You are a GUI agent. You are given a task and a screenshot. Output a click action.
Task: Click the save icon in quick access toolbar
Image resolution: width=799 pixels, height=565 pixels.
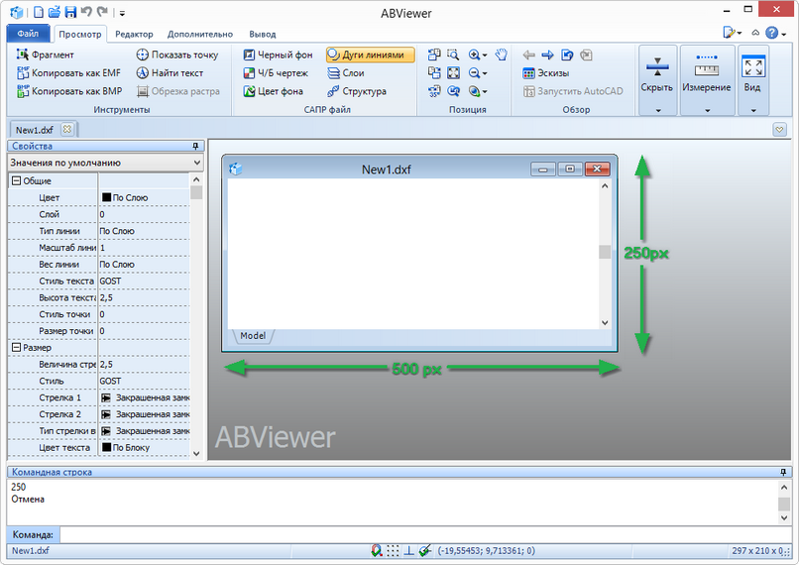[69, 12]
